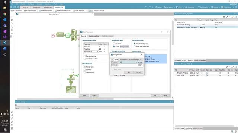Viewport: 238px width, 133px height.
Task: Open font size dropdown in Variables panel
Action: 228,66
